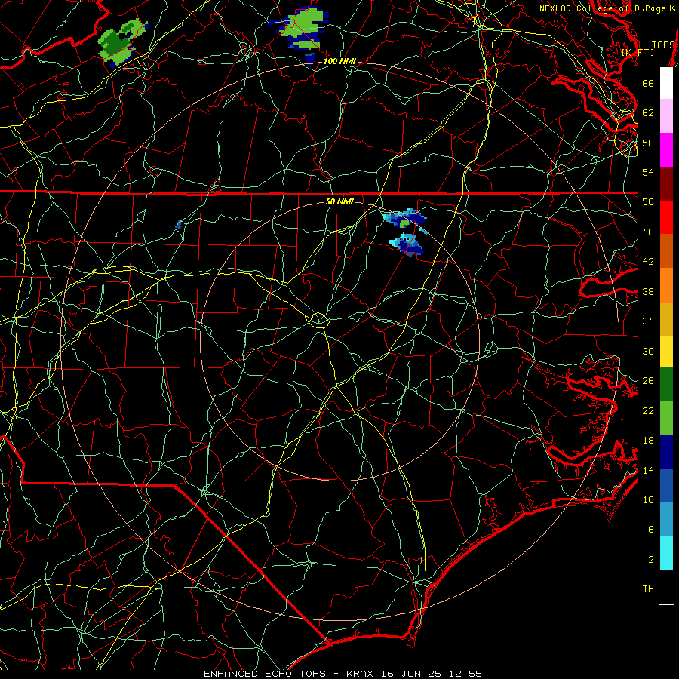Click the '50' legend value
The width and height of the screenshot is (679, 679).
[648, 202]
